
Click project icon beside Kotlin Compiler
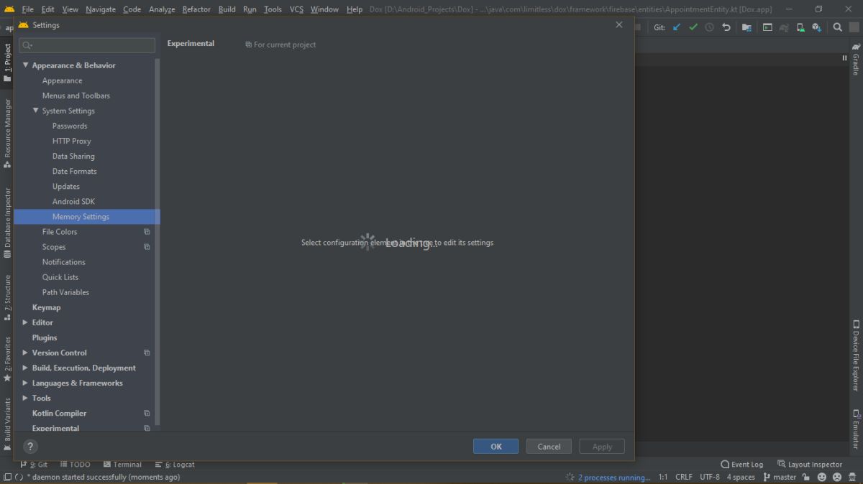(x=147, y=414)
